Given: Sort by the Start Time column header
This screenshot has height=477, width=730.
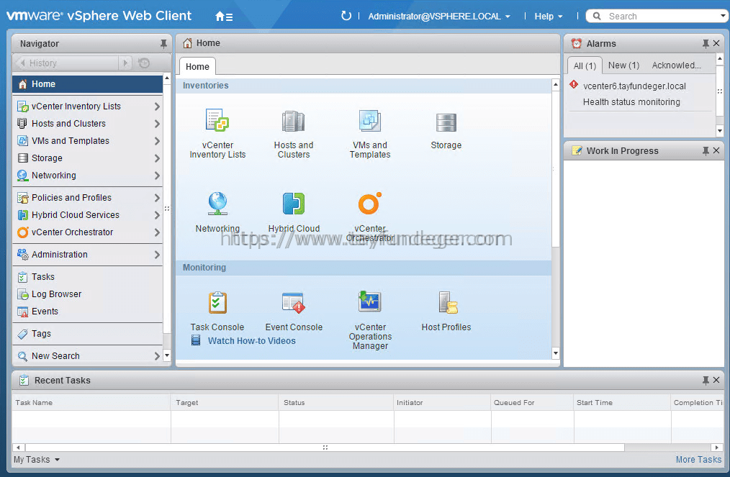Looking at the screenshot, I should (x=621, y=403).
